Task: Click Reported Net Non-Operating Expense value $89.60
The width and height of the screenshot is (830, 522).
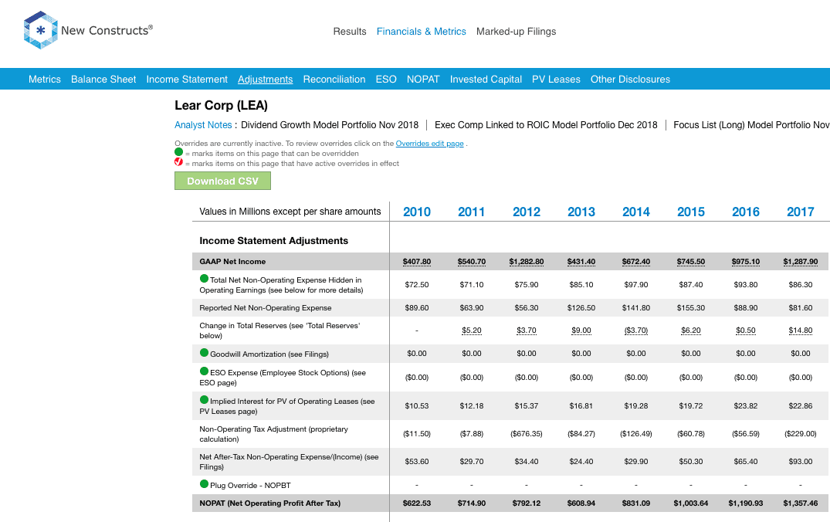Action: tap(417, 307)
